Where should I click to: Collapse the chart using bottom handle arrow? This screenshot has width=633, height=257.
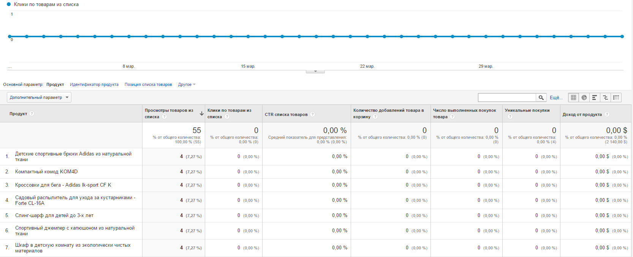coord(315,71)
